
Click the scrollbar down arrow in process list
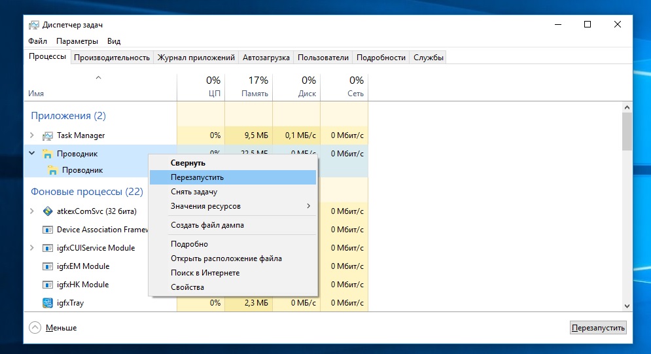pos(626,306)
